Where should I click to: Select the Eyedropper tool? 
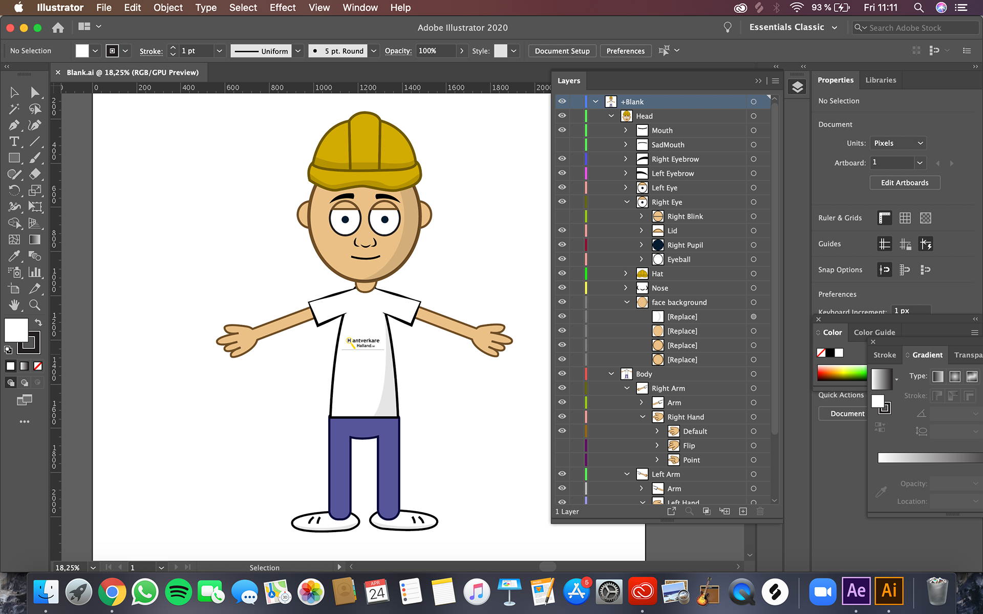pos(14,256)
